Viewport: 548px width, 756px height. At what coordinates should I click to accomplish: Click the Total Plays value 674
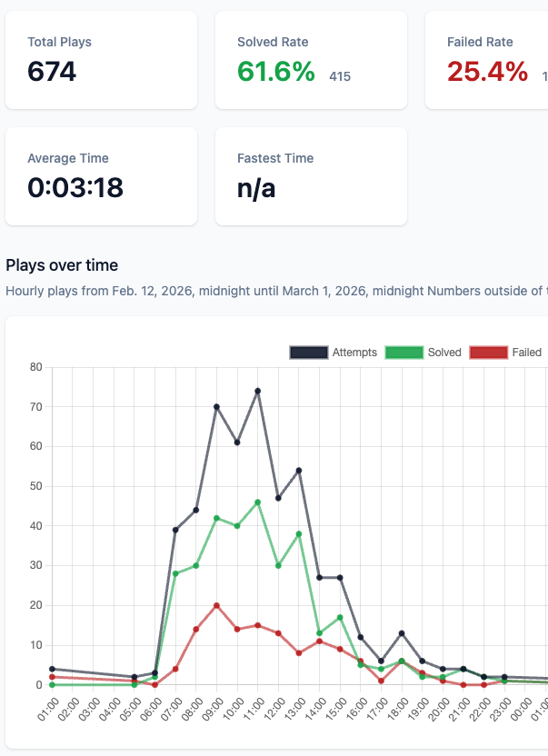pyautogui.click(x=52, y=71)
